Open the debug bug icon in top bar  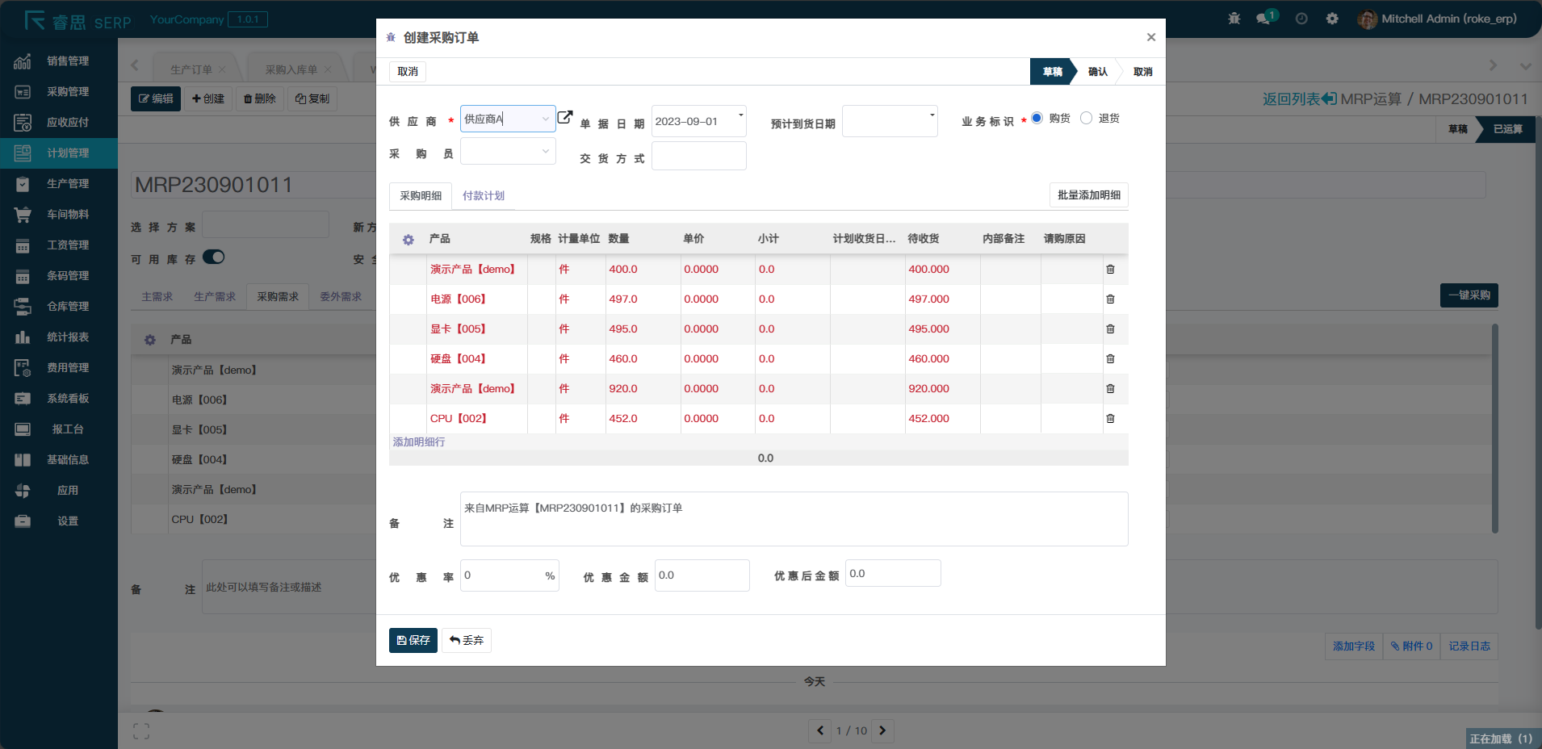point(1234,19)
